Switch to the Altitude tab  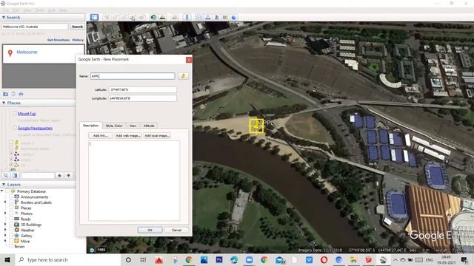pyautogui.click(x=149, y=126)
